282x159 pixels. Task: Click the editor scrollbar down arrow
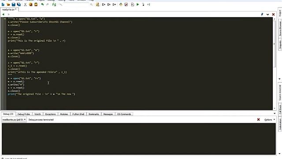(x=275, y=108)
